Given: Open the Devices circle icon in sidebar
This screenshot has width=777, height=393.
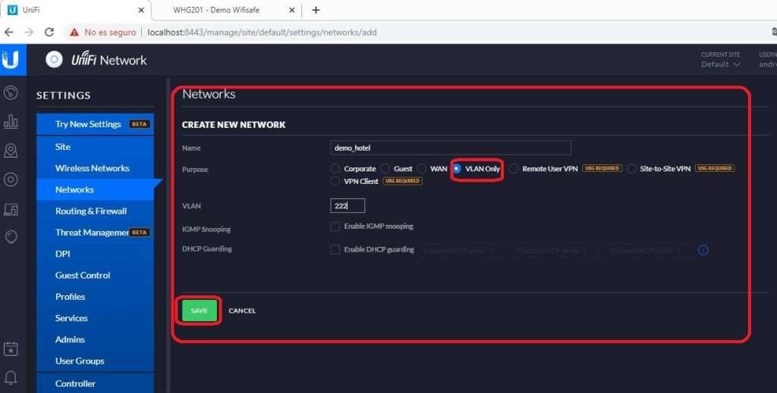Looking at the screenshot, I should [11, 179].
